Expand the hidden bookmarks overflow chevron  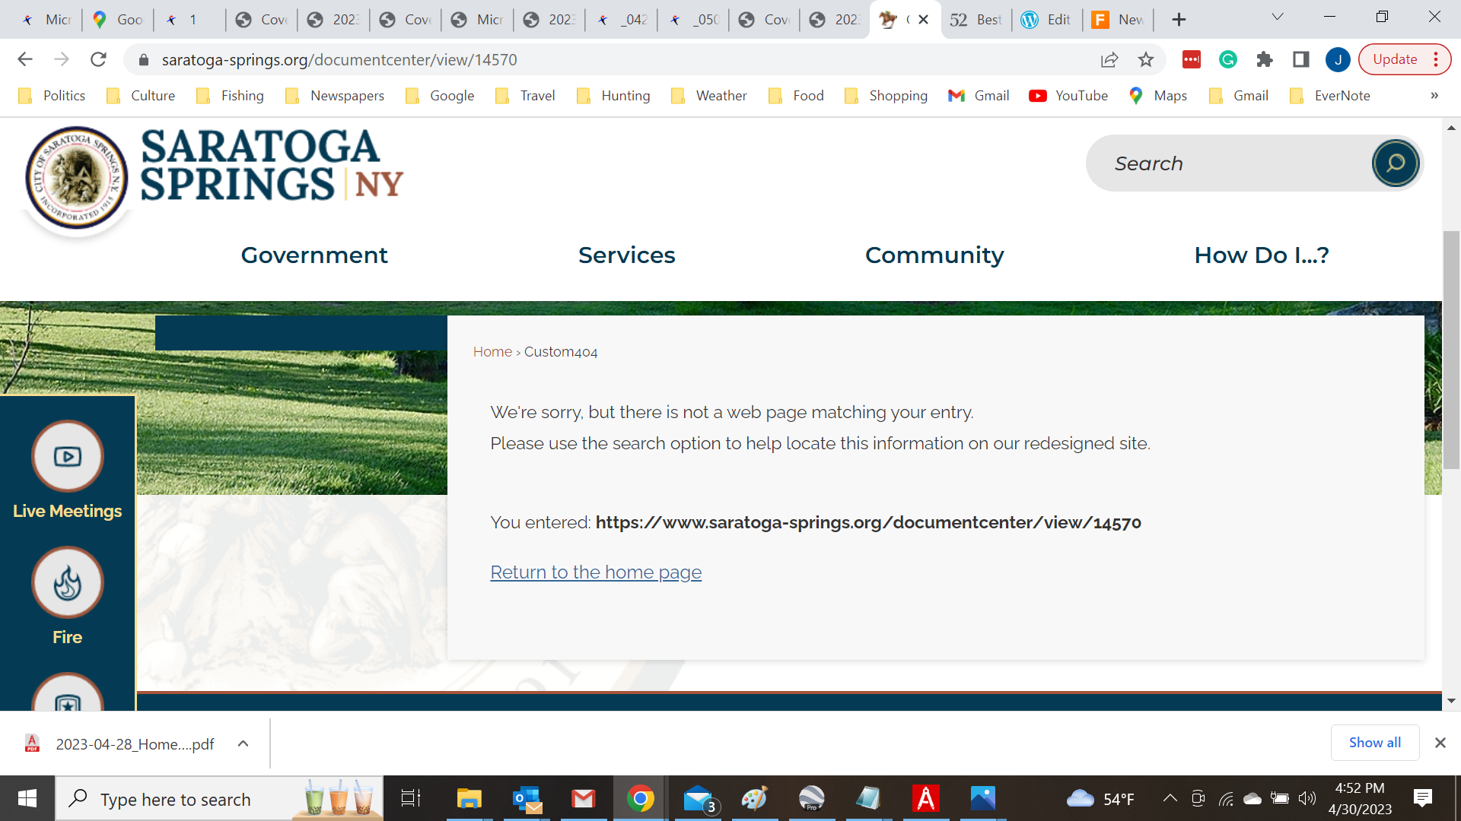[x=1434, y=96]
